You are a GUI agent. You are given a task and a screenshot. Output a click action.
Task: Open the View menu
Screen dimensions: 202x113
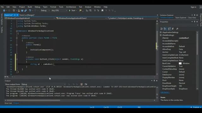coord(14,7)
